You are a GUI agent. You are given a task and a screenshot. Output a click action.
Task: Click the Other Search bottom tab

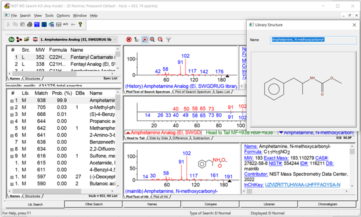click(94, 204)
